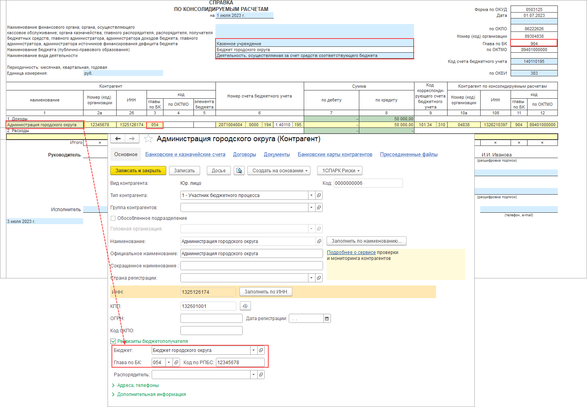The width and height of the screenshot is (587, 407).
Task: Click the Код ОКПО input field
Action: point(211,331)
